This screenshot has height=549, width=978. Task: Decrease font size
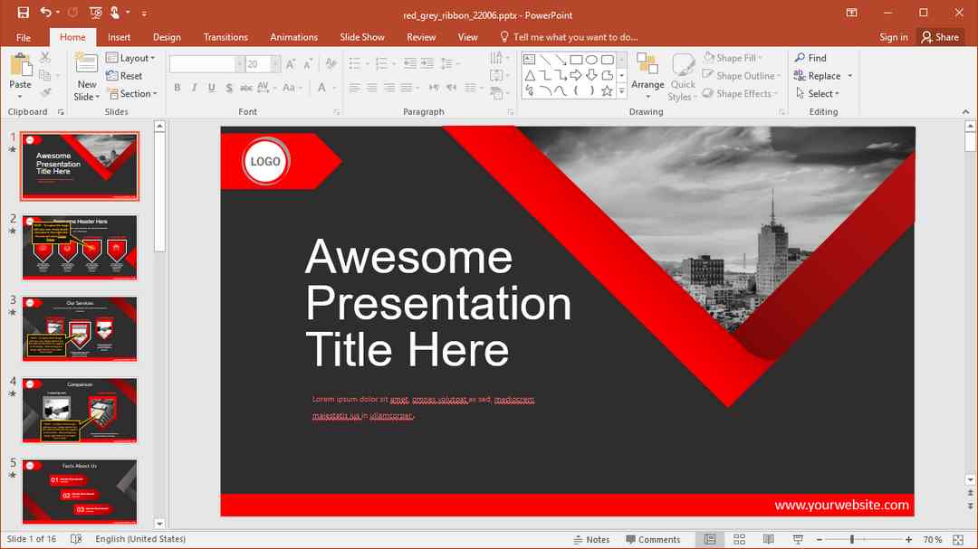coord(308,63)
